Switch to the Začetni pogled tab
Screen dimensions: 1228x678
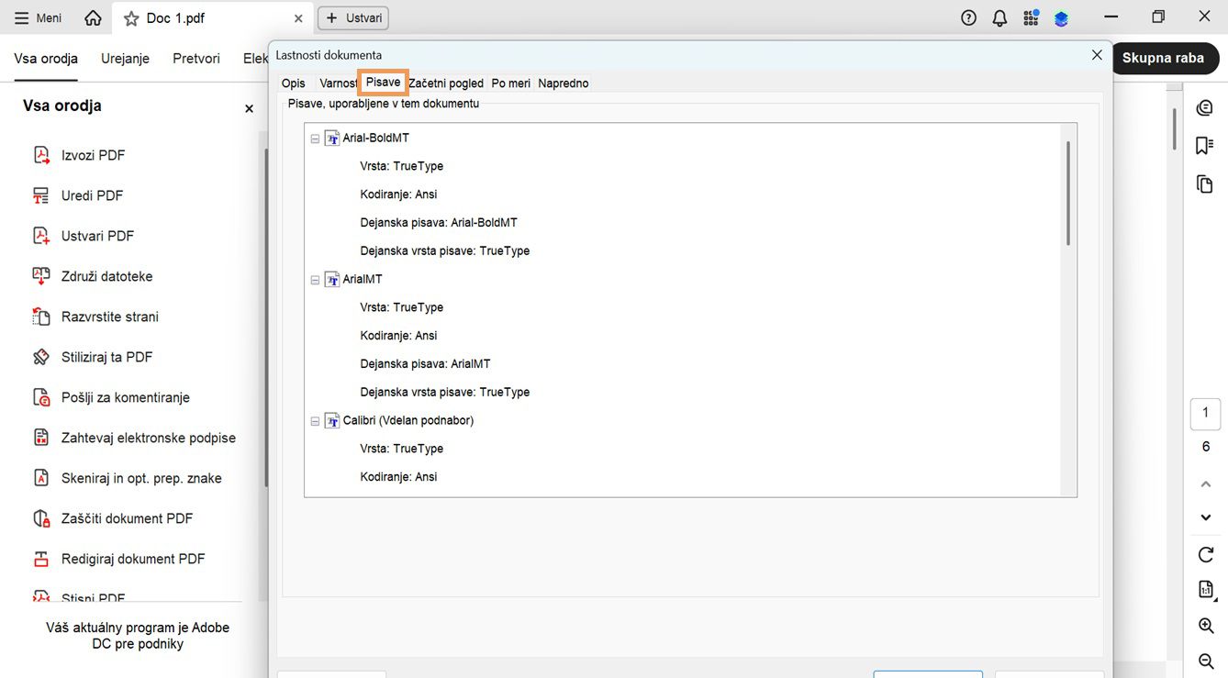coord(446,83)
